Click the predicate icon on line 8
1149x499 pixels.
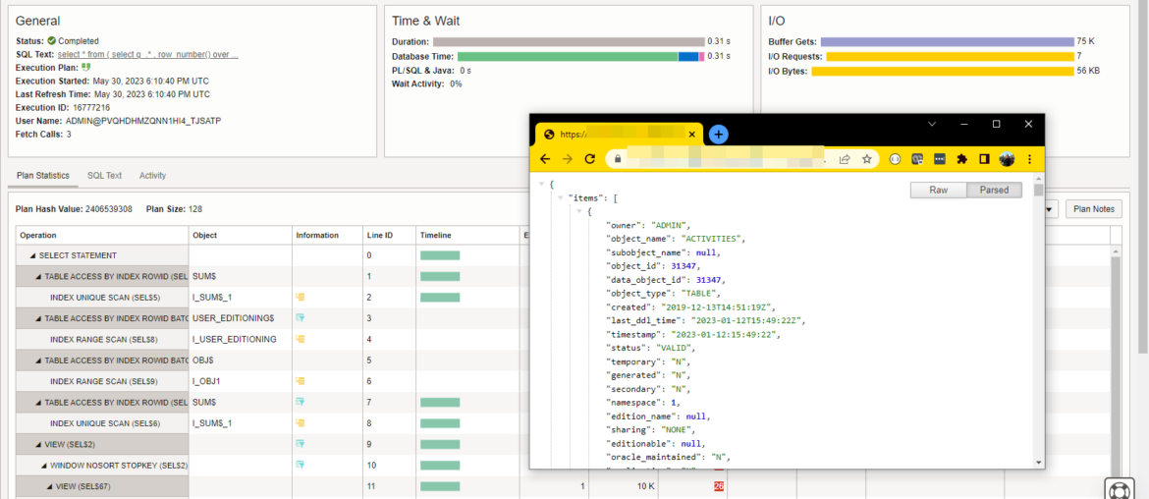(x=300, y=422)
